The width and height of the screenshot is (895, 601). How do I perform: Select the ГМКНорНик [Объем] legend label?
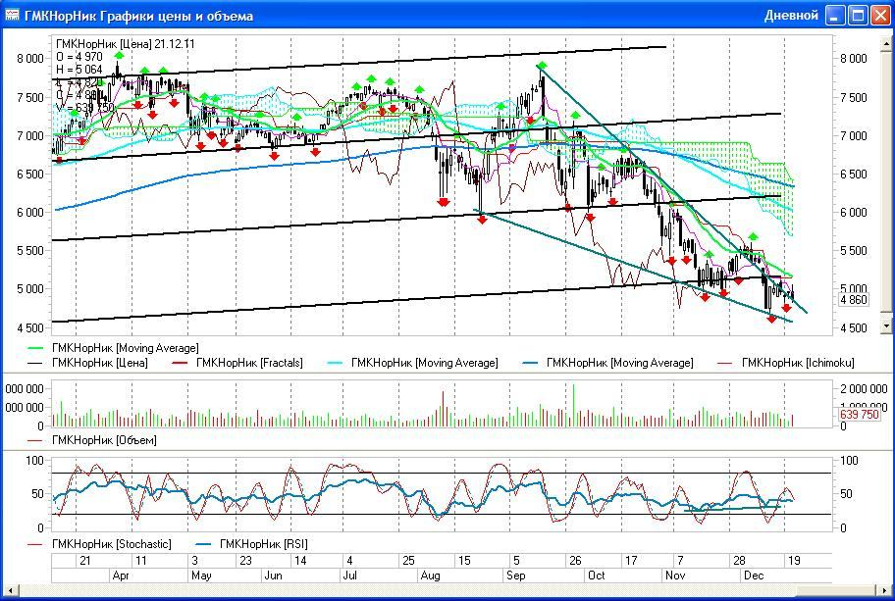(104, 440)
